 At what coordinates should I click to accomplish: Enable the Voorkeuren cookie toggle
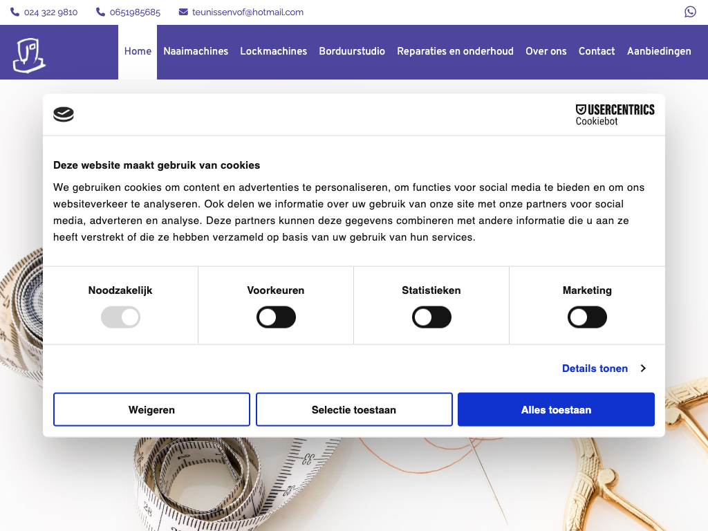[276, 317]
